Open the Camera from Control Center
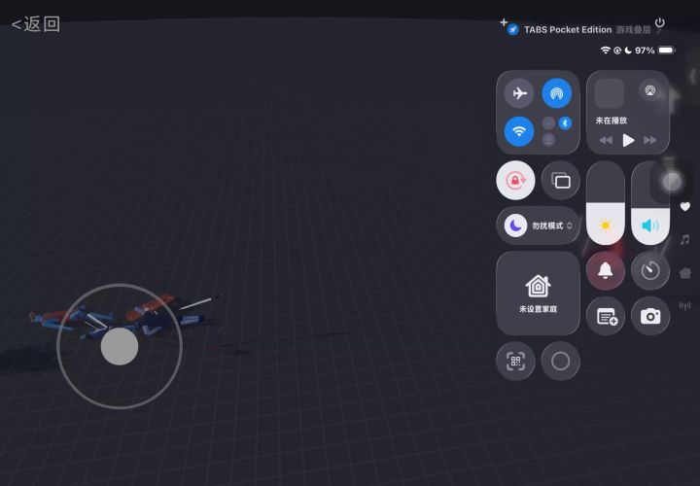 coord(650,316)
